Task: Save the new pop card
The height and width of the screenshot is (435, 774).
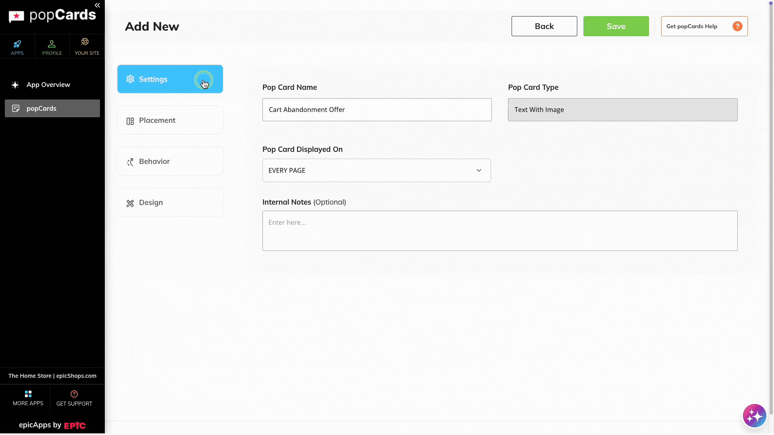Action: click(x=616, y=26)
